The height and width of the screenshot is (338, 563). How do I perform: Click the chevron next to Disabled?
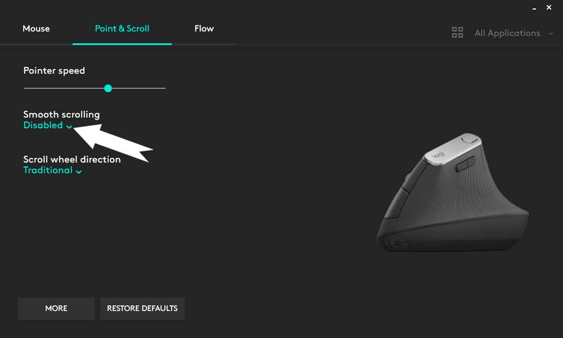(69, 127)
